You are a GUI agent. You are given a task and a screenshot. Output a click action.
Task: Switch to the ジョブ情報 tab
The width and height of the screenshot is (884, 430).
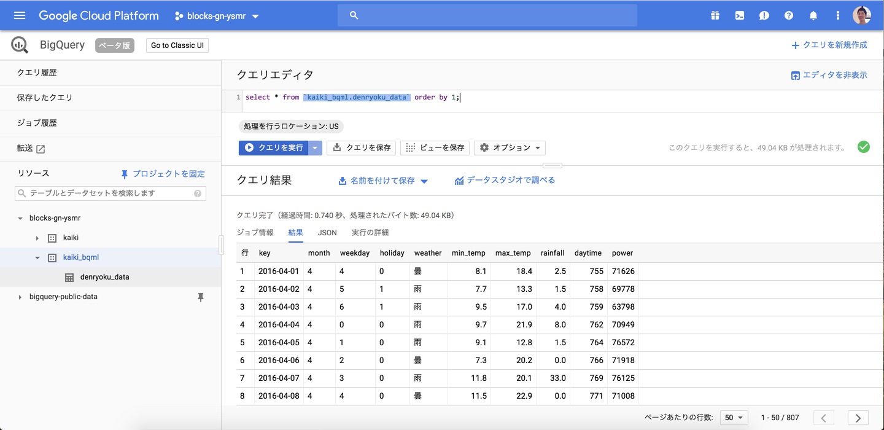(255, 233)
